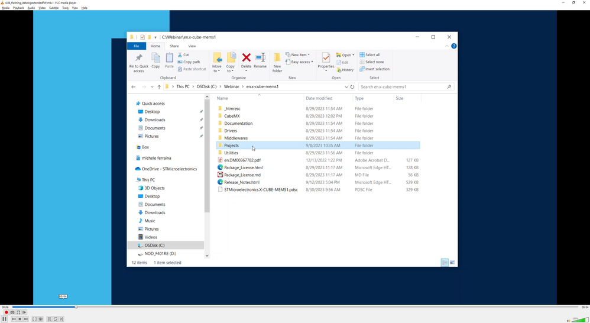Adjust the VLC volume slider
This screenshot has height=323, width=590.
pyautogui.click(x=579, y=320)
